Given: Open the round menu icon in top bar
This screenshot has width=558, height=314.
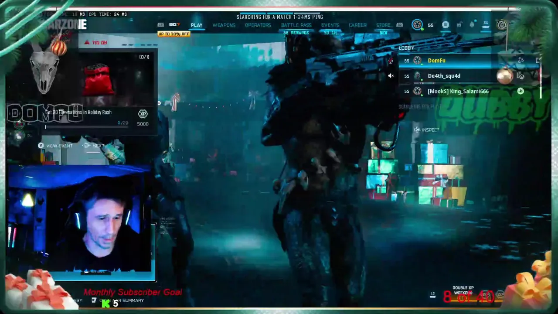Looking at the screenshot, I should (x=445, y=25).
